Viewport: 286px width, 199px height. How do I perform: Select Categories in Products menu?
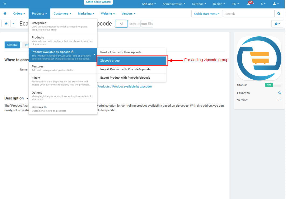(63, 26)
